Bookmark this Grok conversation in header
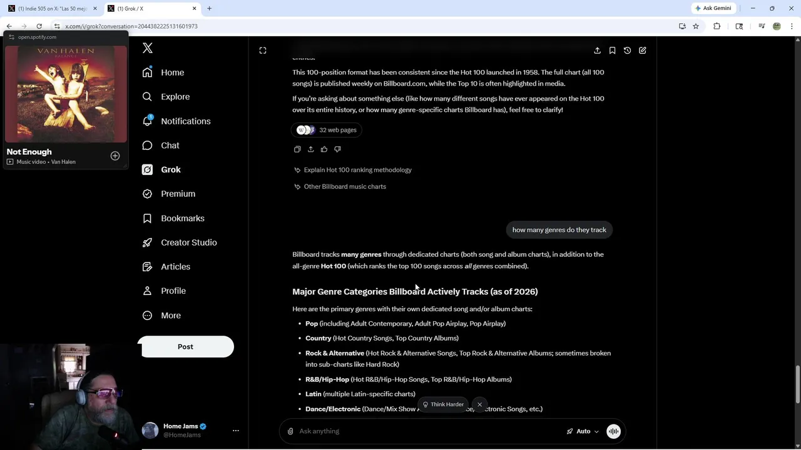The height and width of the screenshot is (450, 801). 612,51
